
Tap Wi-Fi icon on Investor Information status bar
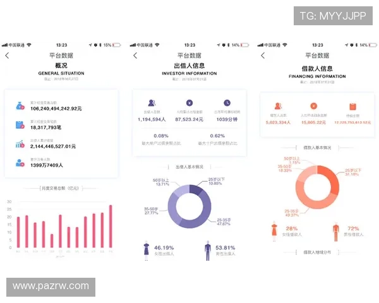pos(157,45)
